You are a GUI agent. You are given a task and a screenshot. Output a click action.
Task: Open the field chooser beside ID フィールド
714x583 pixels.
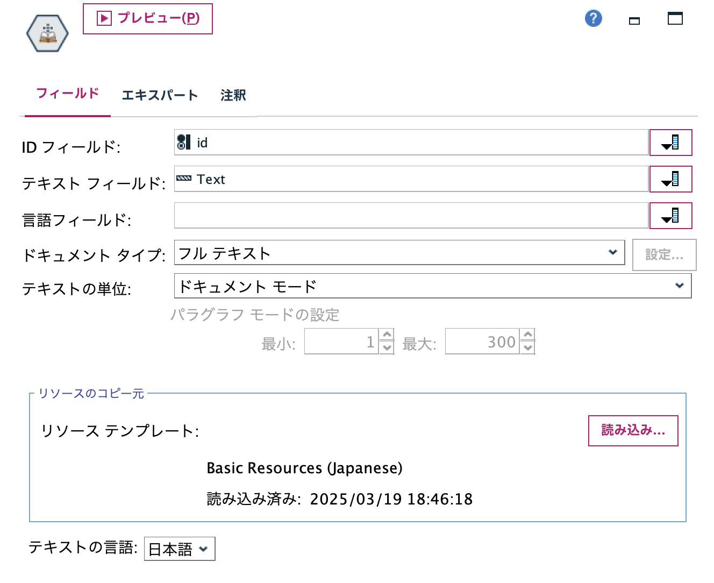670,143
